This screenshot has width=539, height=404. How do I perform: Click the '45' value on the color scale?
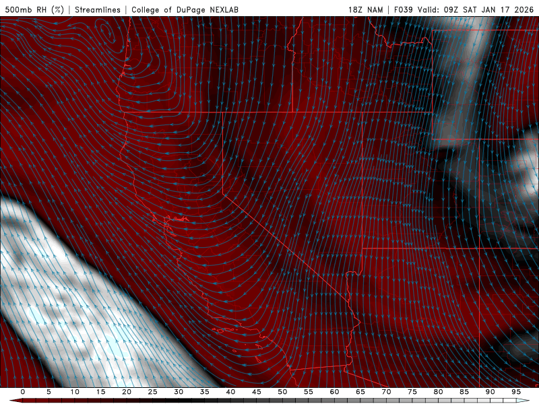tap(257, 392)
